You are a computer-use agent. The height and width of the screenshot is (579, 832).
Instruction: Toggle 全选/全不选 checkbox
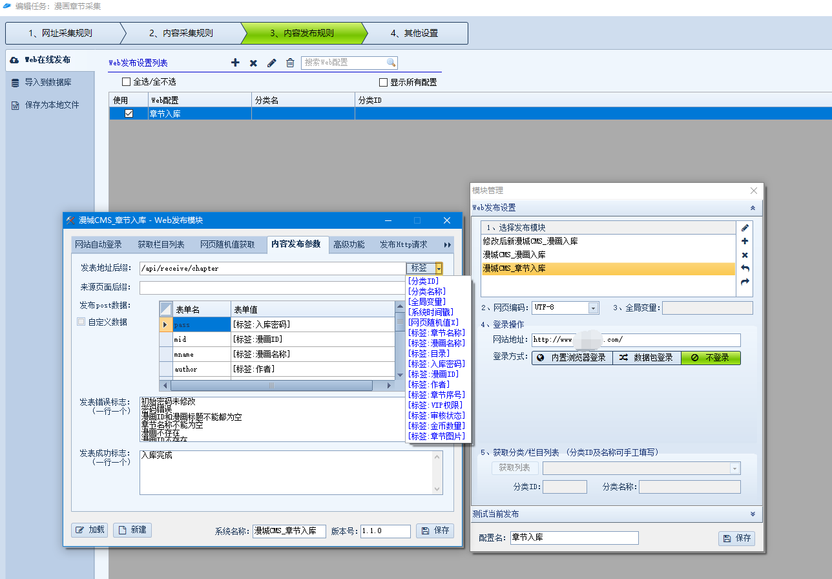tap(126, 82)
